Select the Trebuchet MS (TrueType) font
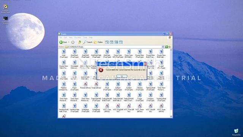 coord(96,97)
